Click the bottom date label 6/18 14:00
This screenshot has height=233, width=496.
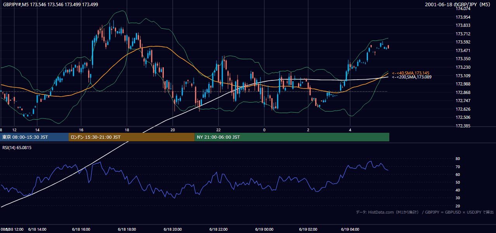pos(37,229)
